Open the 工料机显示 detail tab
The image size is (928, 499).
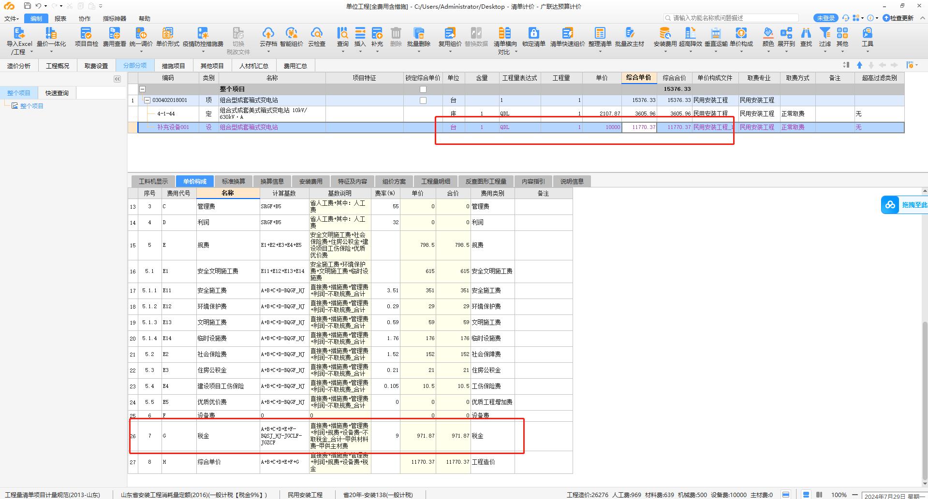tap(153, 182)
